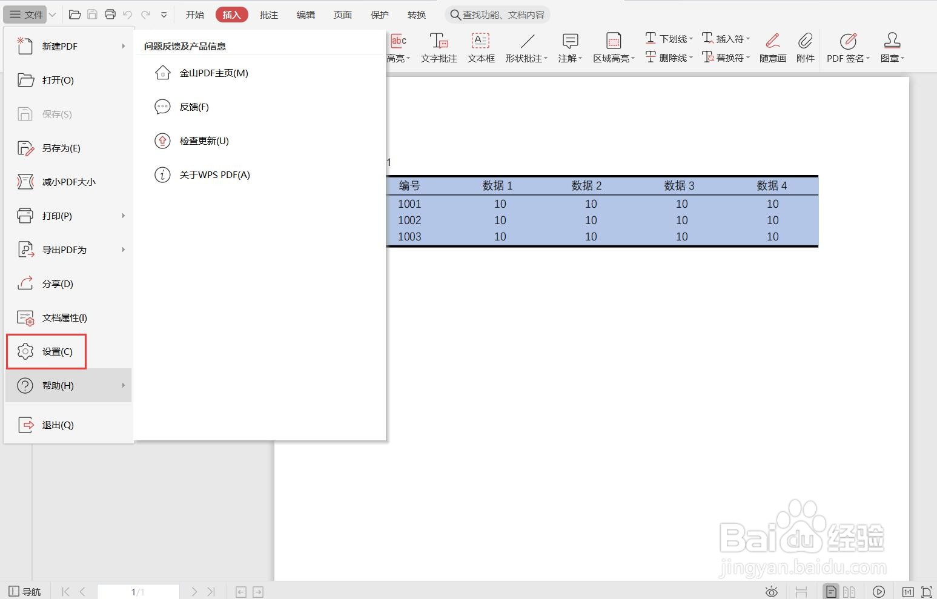Click the search box 查找功能、文档内容
Image resolution: width=937 pixels, height=599 pixels.
point(497,15)
